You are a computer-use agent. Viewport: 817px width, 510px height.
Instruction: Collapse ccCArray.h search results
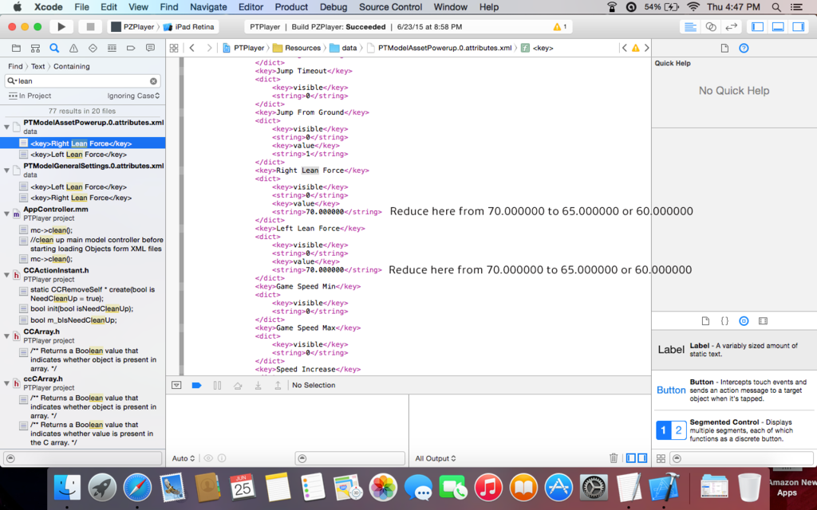pos(6,383)
